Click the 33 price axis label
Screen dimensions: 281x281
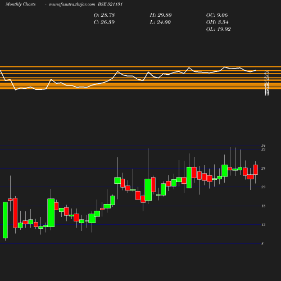pos(264,149)
